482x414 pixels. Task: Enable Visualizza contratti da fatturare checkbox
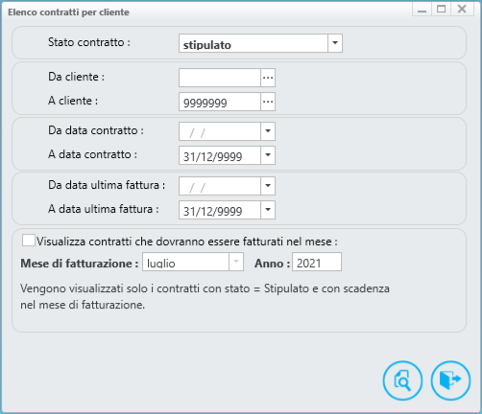[x=29, y=241]
